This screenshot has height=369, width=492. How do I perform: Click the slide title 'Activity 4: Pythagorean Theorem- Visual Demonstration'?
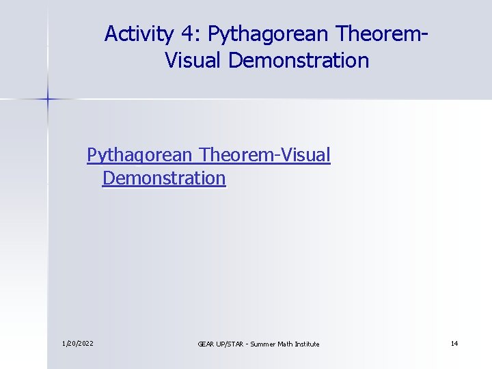coord(266,46)
